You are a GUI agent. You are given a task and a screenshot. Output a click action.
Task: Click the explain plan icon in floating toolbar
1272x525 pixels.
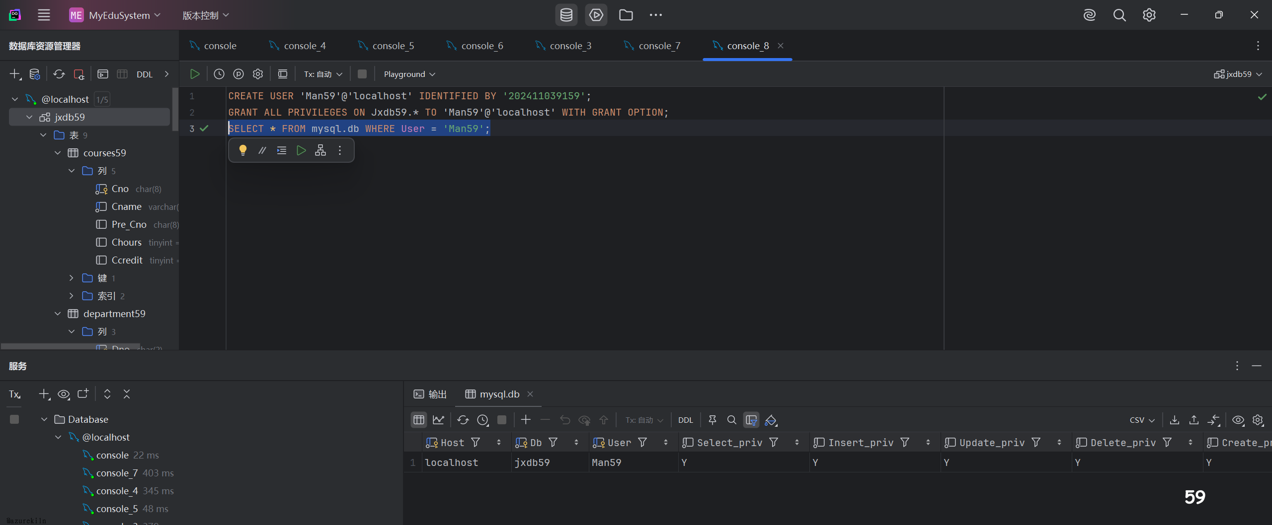(320, 150)
